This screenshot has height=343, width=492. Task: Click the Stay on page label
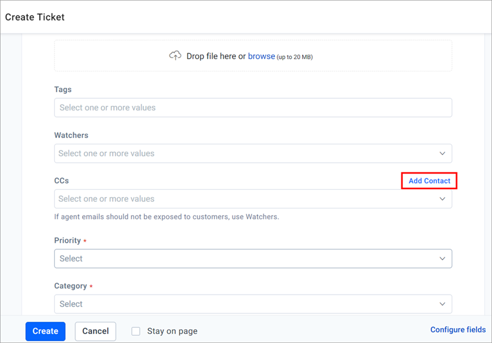(x=172, y=331)
